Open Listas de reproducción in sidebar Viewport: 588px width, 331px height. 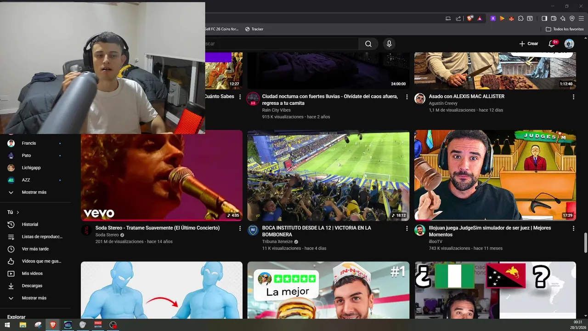pos(35,237)
